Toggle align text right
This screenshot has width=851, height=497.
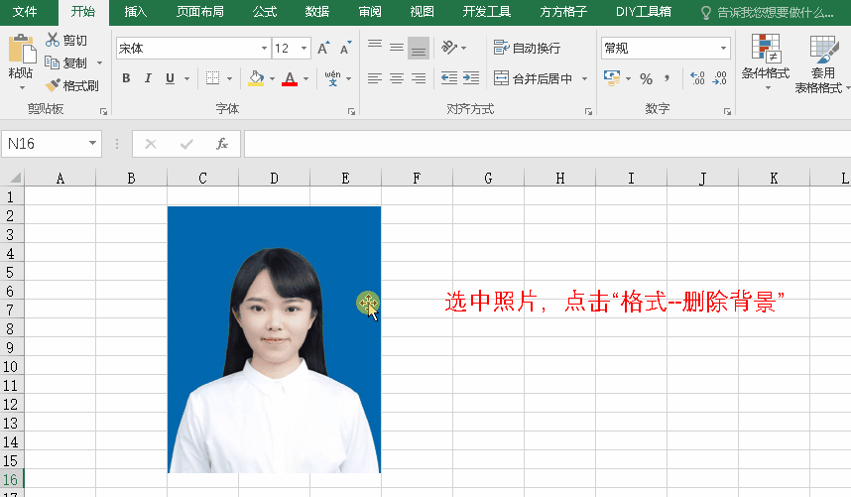(419, 78)
